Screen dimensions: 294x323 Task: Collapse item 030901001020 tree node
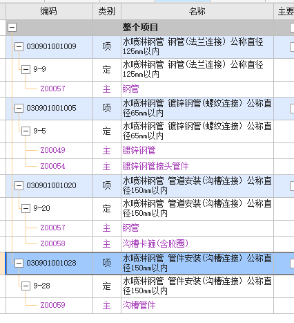pyautogui.click(x=19, y=185)
